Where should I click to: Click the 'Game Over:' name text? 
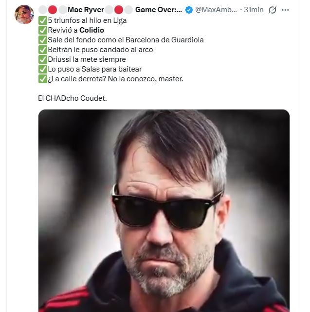pyautogui.click(x=159, y=10)
